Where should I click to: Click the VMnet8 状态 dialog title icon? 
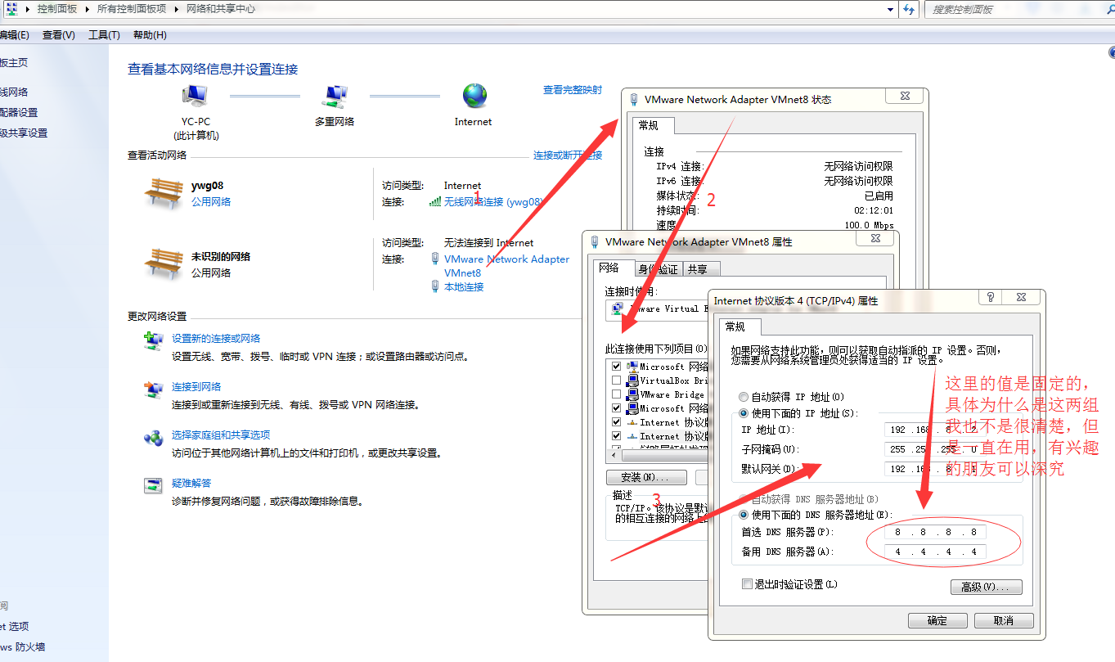click(634, 99)
